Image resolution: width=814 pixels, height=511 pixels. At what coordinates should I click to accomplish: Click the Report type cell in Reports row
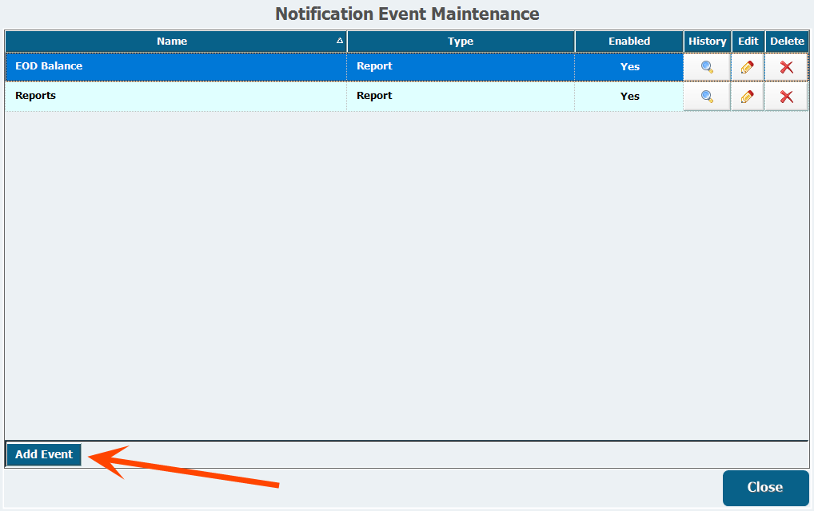tap(374, 96)
